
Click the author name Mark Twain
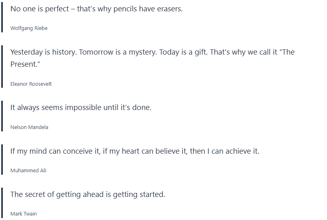pos(24,214)
